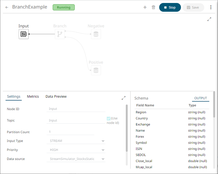218x174 pixels.
Task: Select the Branch node icon
Action: [x=60, y=34]
